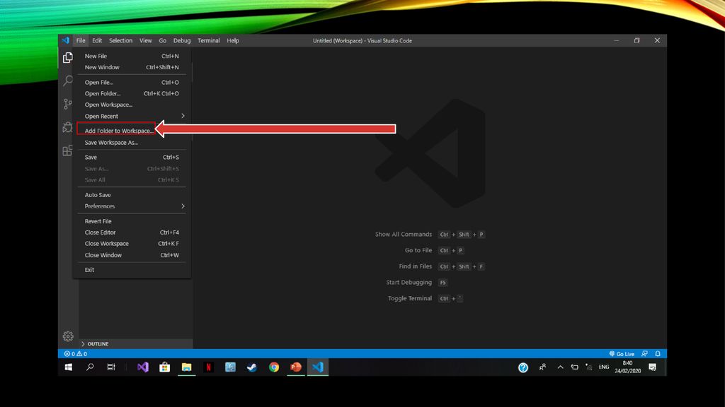Open the Go menu
Viewport: 725px width, 407px height.
[162, 40]
